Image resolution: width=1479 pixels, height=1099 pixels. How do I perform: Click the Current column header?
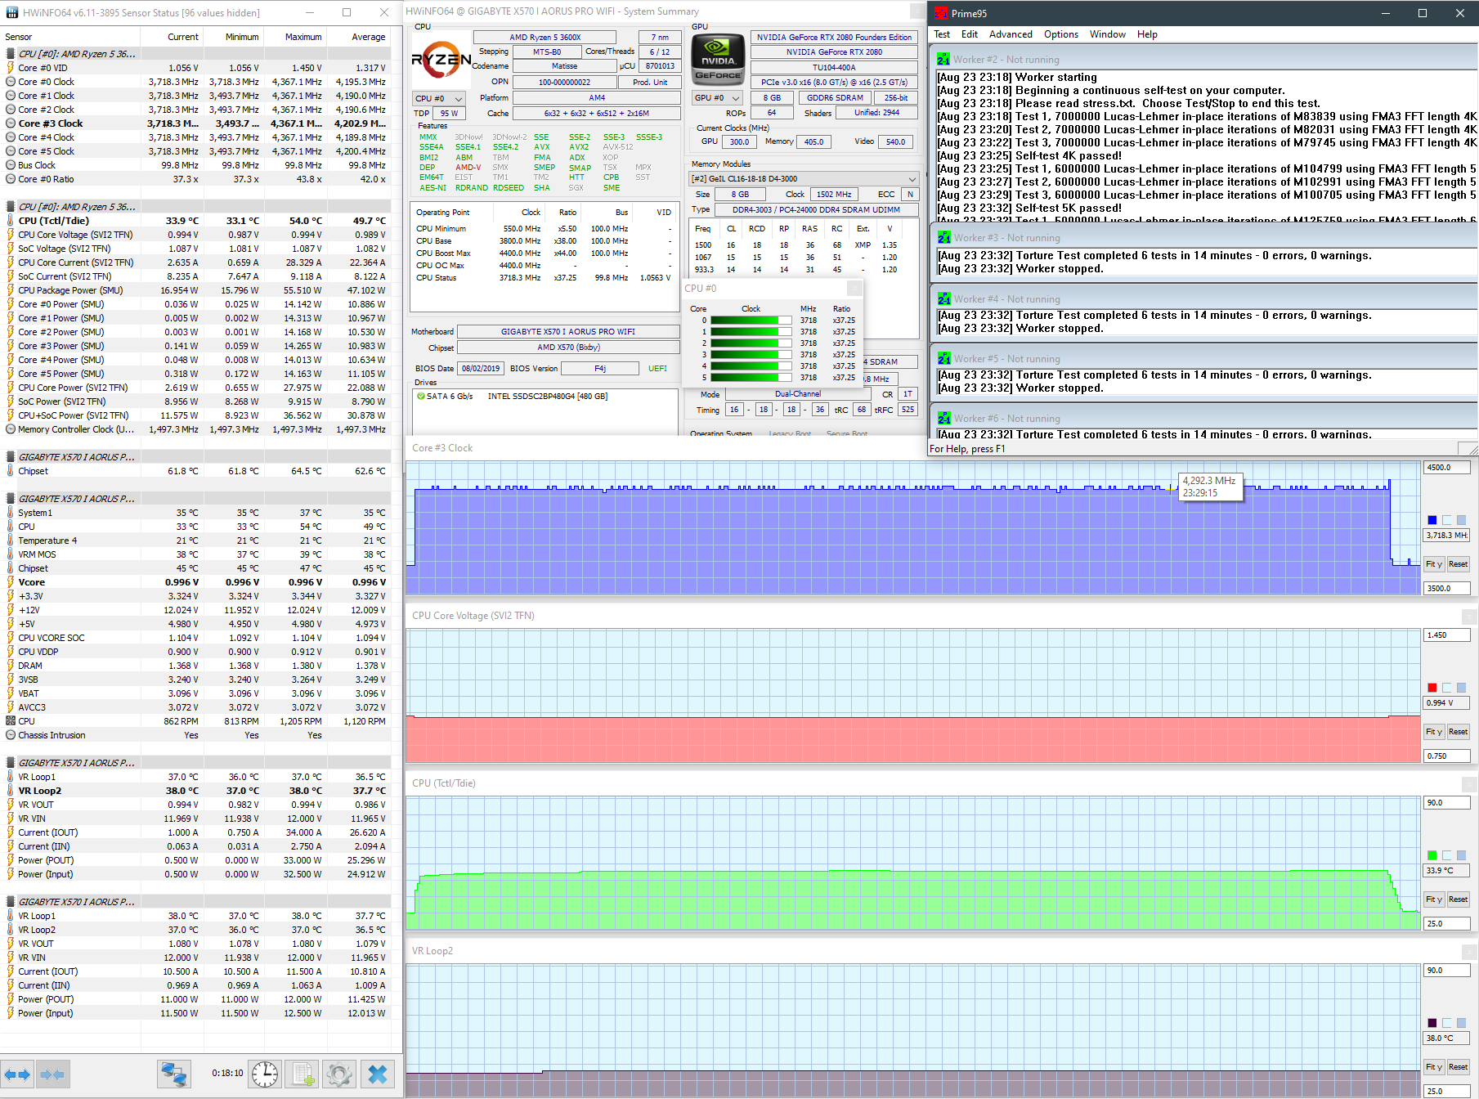click(x=171, y=37)
